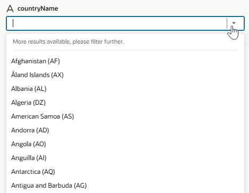Image resolution: width=249 pixels, height=193 pixels.
Task: Select Antarctica (AQ) entry
Action: pos(125,172)
